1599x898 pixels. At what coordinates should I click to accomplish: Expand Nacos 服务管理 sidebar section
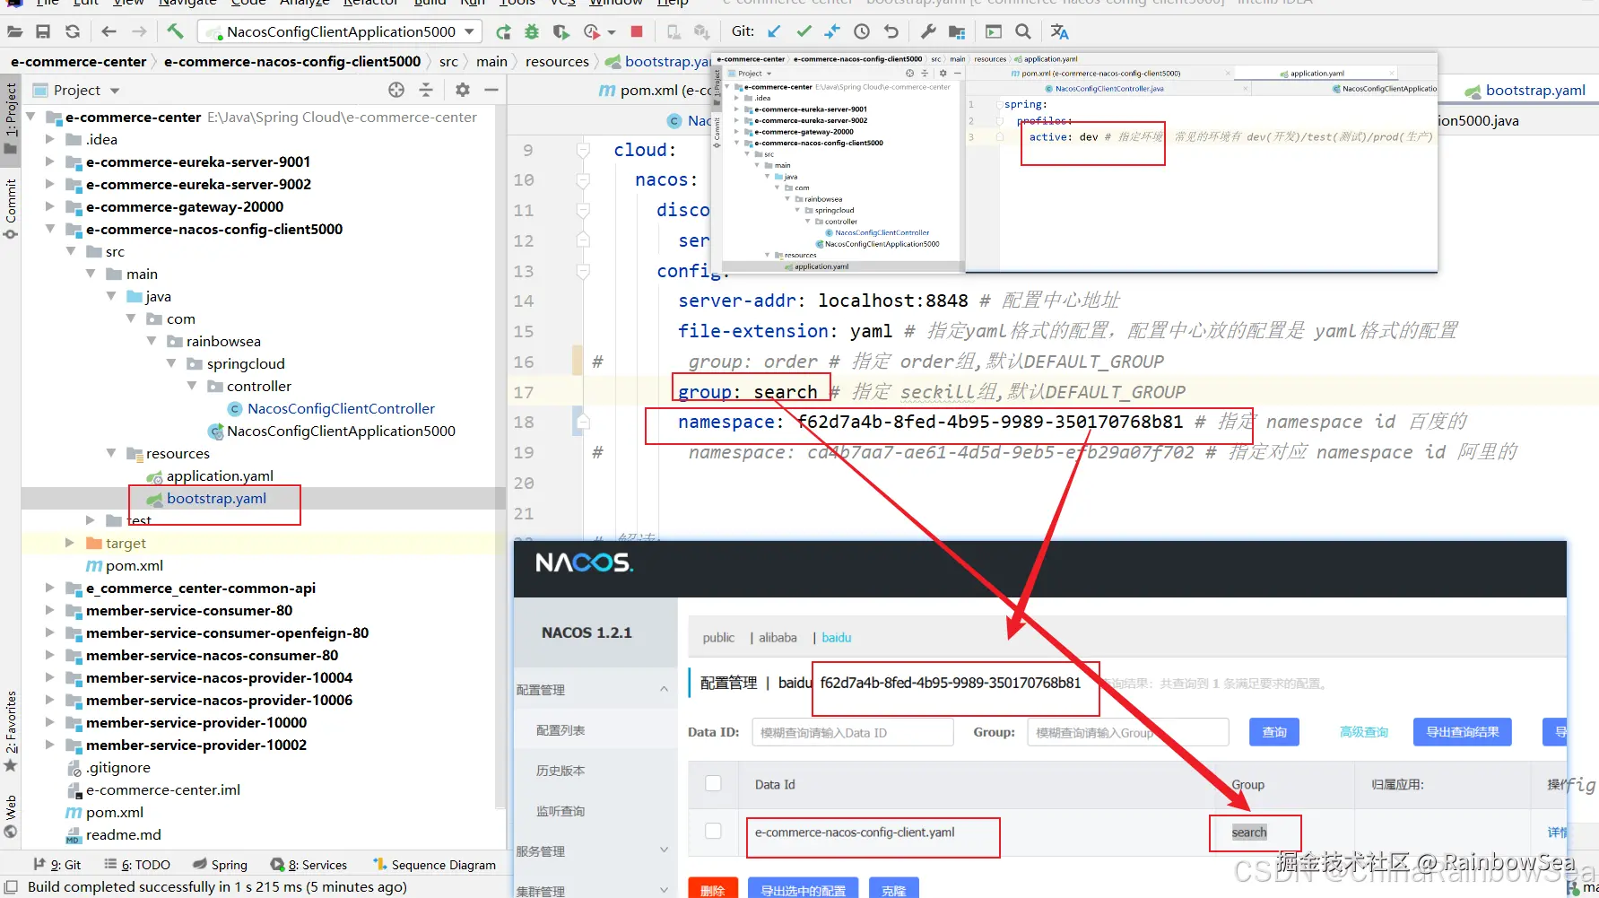[664, 850]
